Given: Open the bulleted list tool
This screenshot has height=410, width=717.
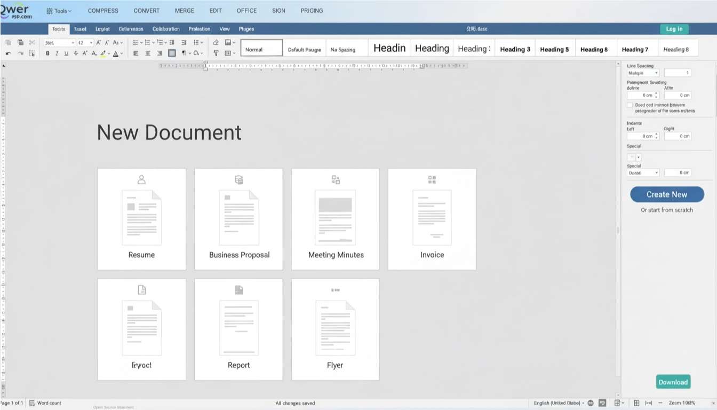Looking at the screenshot, I should click(136, 42).
